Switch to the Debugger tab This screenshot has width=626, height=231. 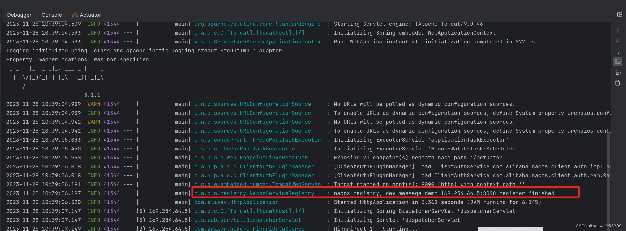(19, 15)
